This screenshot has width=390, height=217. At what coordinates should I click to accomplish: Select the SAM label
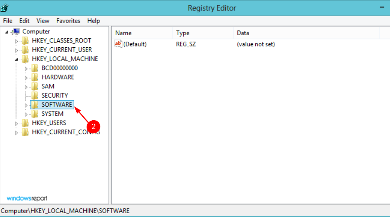tap(48, 86)
